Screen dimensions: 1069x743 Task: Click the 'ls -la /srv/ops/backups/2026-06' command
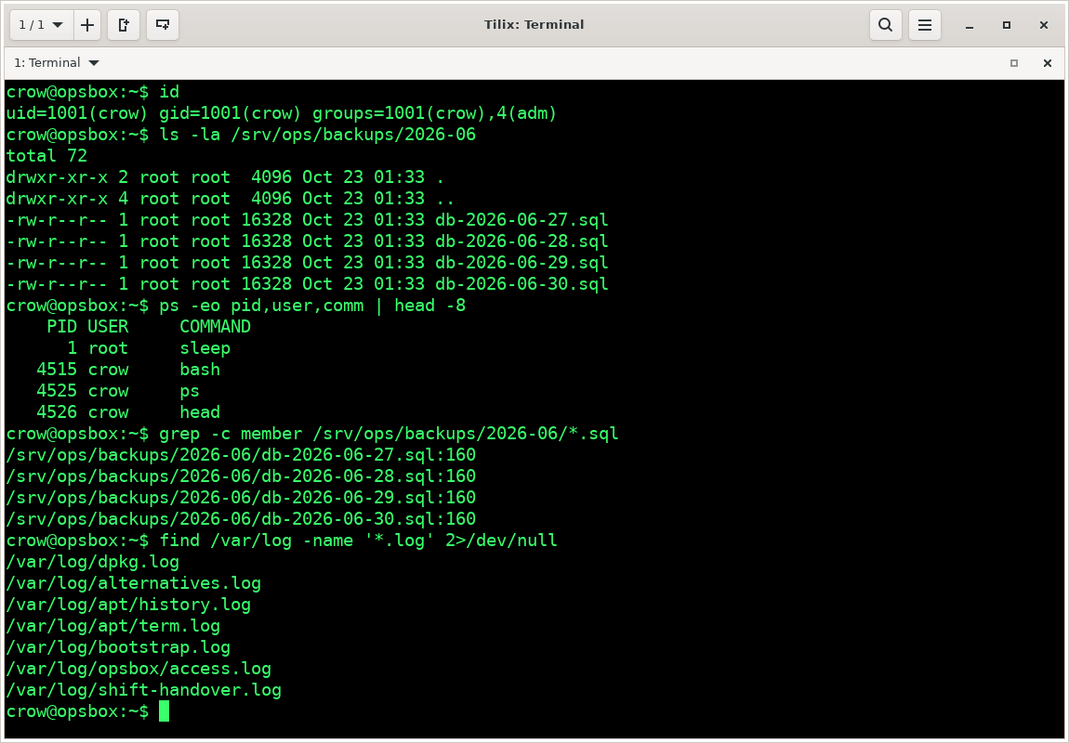[318, 134]
